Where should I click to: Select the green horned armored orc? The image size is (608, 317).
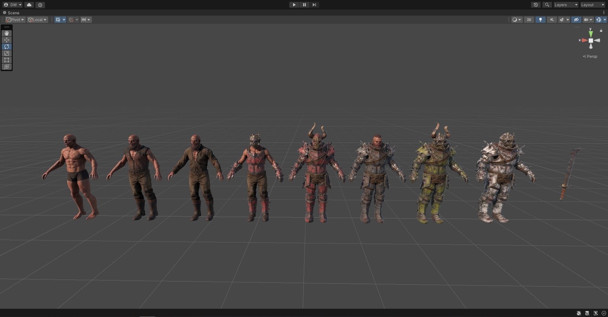[439, 173]
